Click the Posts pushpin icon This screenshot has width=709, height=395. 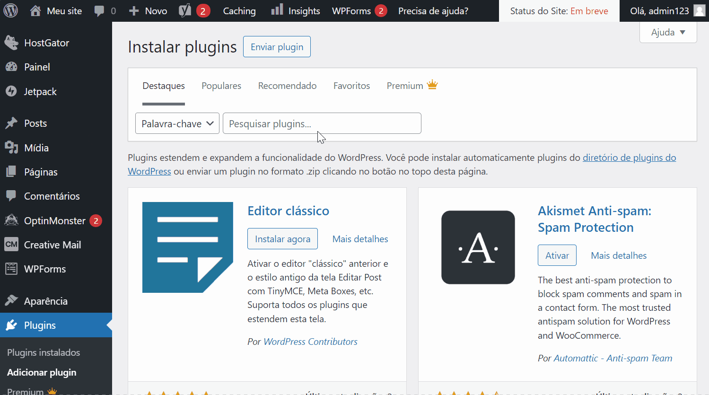(11, 123)
